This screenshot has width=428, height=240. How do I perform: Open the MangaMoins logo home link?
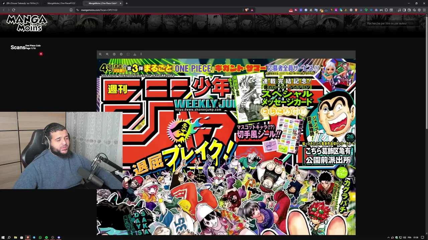27,23
